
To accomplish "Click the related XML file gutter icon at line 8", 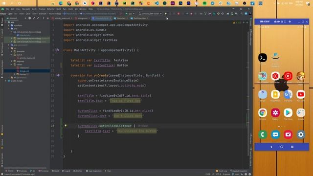I will pos(57,50).
